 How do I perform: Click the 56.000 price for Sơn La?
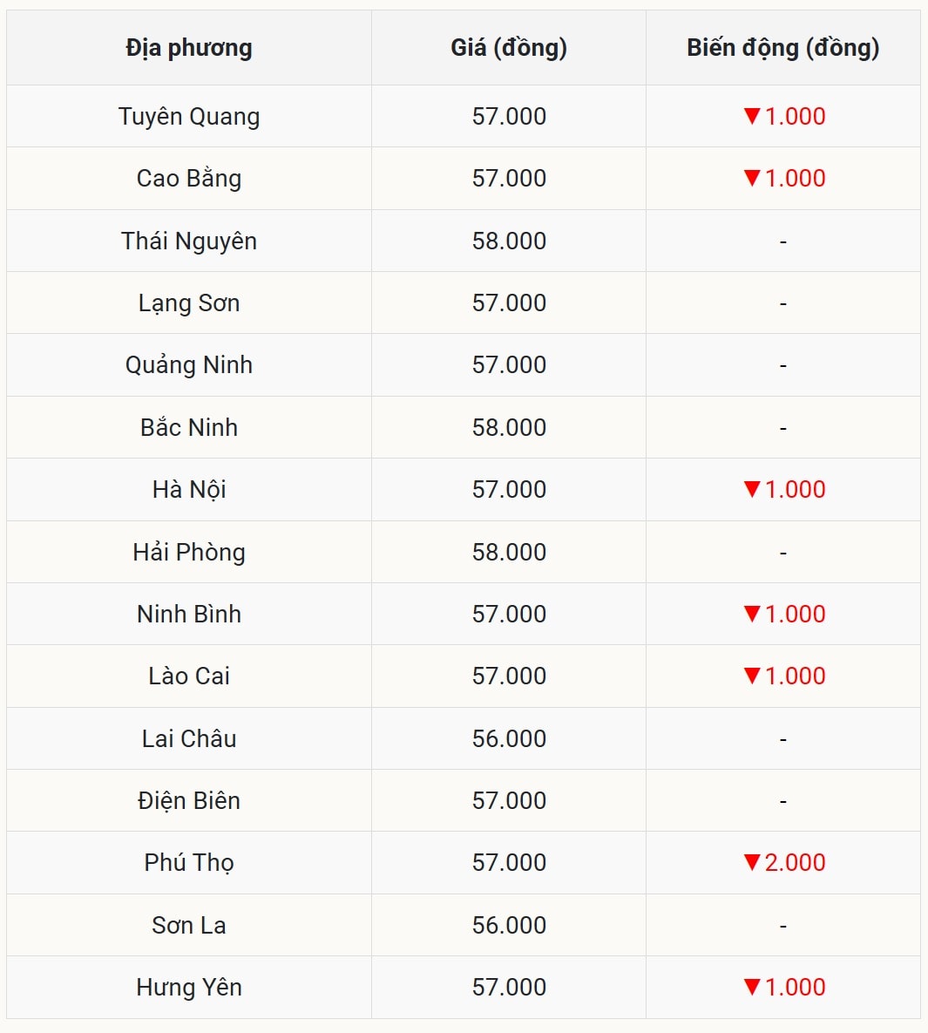coord(509,925)
